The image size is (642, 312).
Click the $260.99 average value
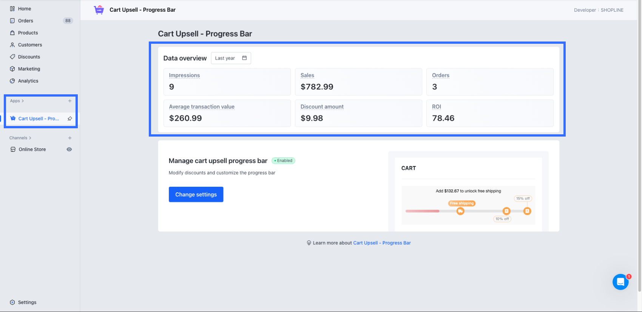[185, 118]
